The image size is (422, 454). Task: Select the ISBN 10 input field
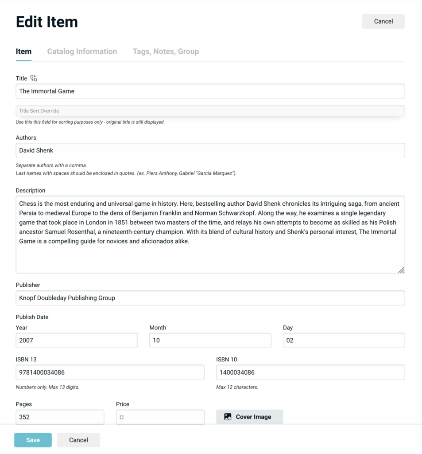point(310,372)
